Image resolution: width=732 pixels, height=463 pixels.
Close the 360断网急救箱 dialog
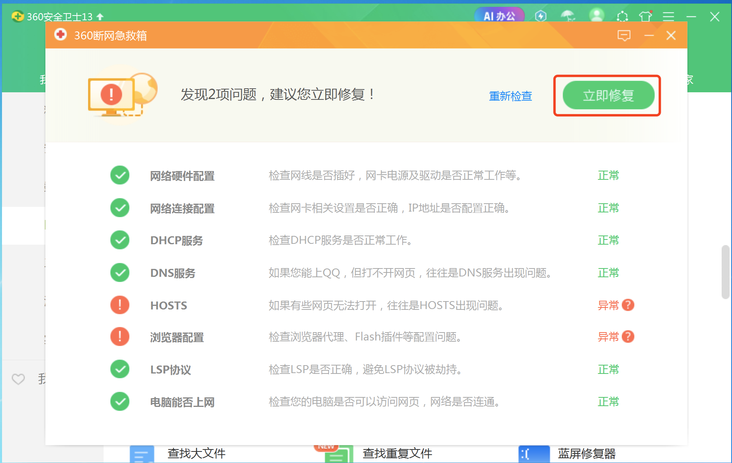click(671, 35)
